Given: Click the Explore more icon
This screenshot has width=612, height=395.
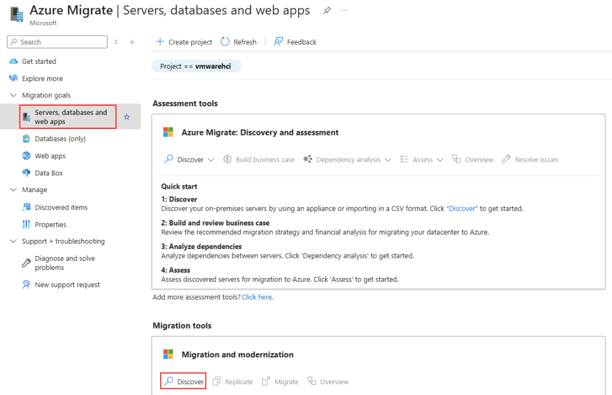Looking at the screenshot, I should click(14, 78).
